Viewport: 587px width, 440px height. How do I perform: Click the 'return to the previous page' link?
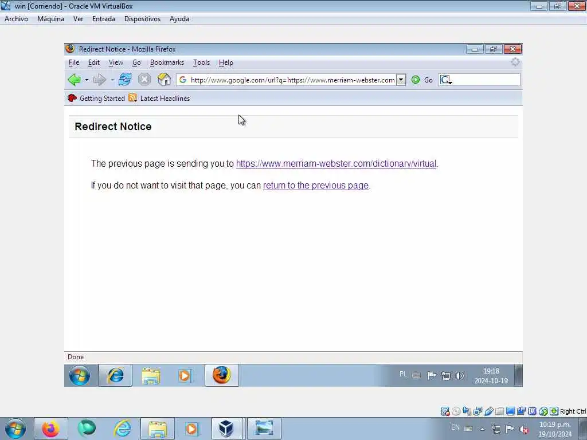(x=316, y=185)
